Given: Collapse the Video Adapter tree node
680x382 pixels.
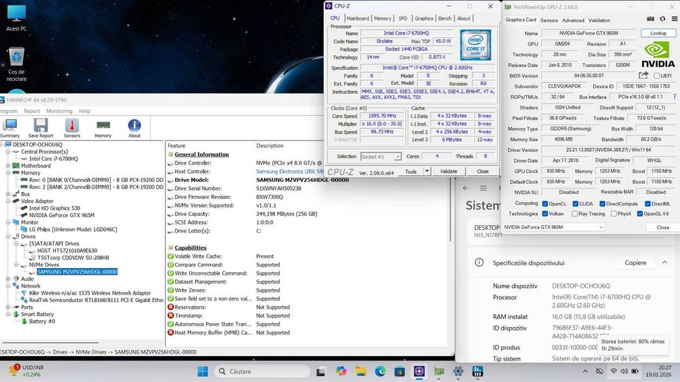Looking at the screenshot, I should (x=7, y=201).
